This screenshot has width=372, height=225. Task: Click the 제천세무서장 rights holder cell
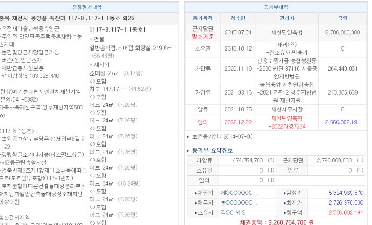[287, 109]
